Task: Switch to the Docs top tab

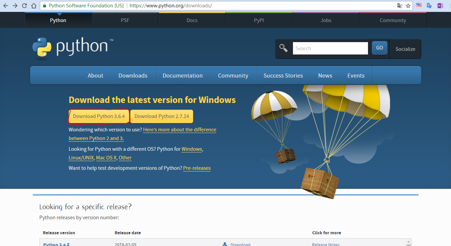Action: [x=192, y=20]
